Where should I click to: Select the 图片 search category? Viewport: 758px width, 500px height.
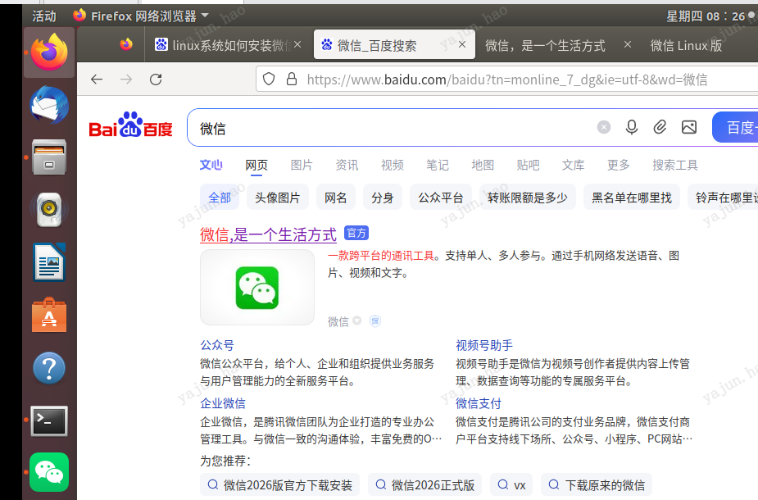[302, 165]
